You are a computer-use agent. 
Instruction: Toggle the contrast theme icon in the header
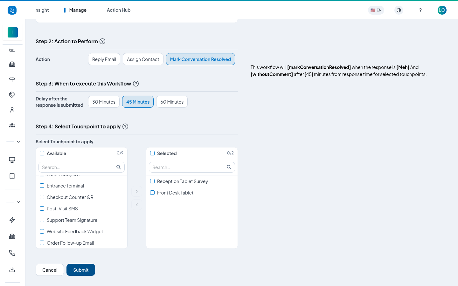(399, 10)
